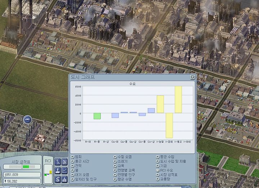This screenshot has width=259, height=188.
Task: Show the 대기 오염 graph
Action: 72,175
